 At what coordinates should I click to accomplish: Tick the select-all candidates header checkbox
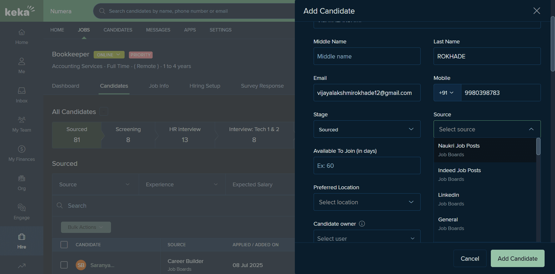click(64, 244)
